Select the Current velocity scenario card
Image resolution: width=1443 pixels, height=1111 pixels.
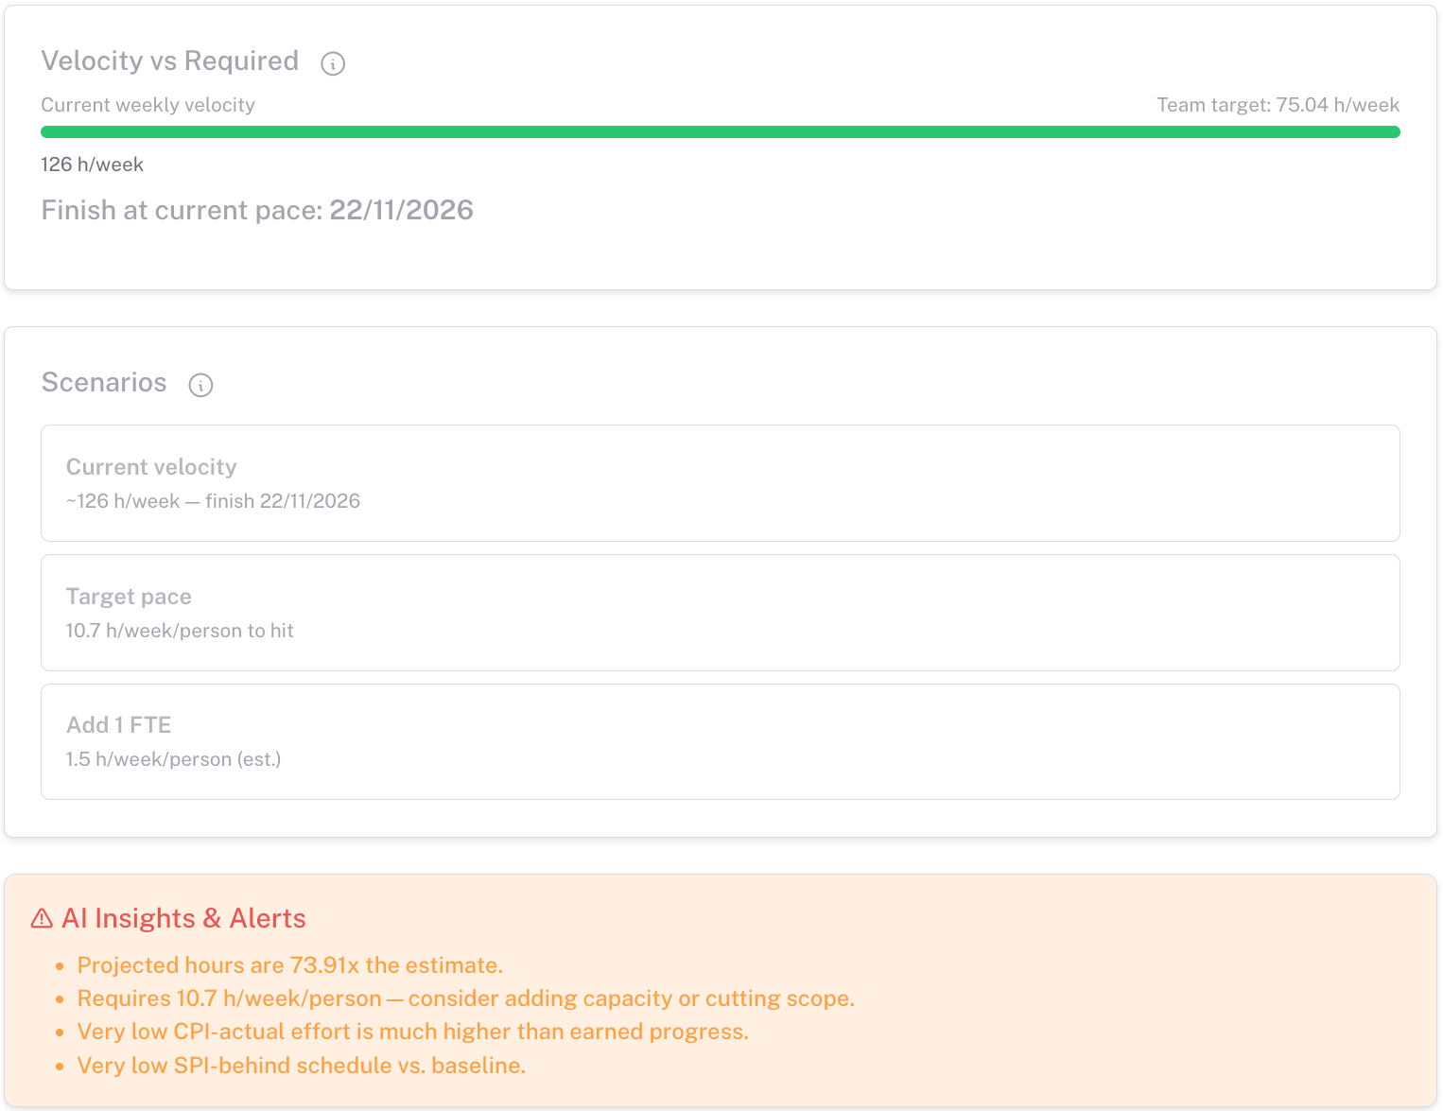[x=720, y=483]
